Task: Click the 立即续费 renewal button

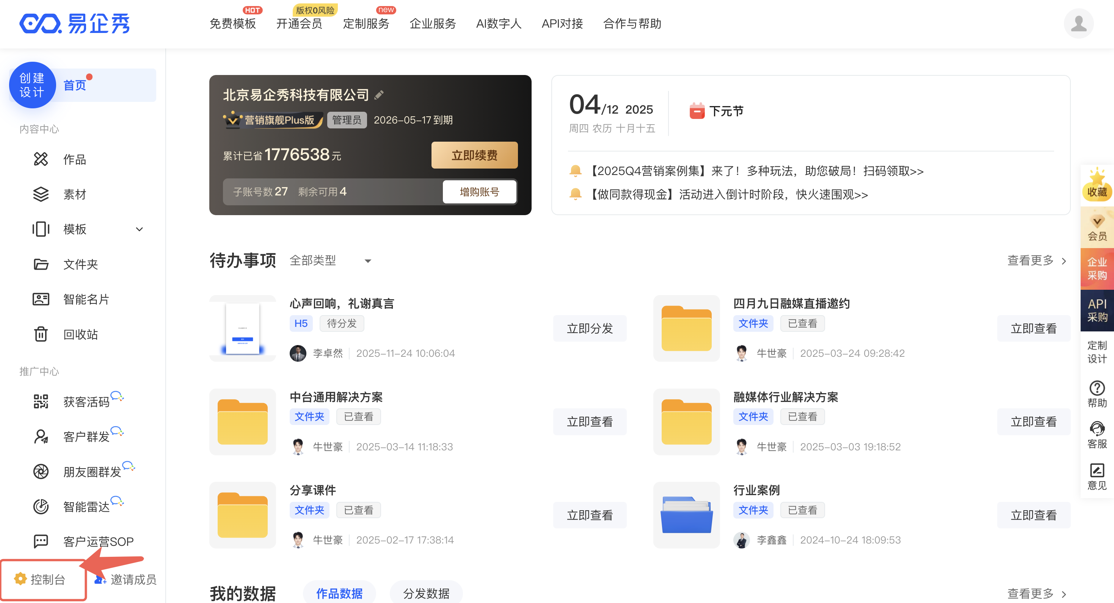Action: click(474, 155)
